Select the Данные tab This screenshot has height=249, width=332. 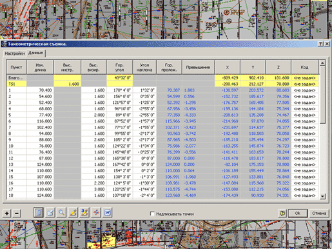coord(35,53)
